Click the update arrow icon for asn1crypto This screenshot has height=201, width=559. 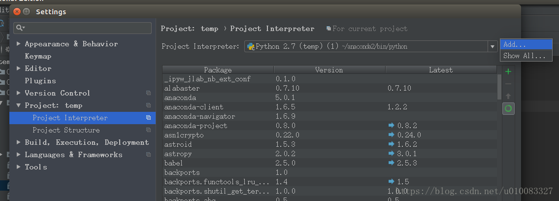(392, 134)
